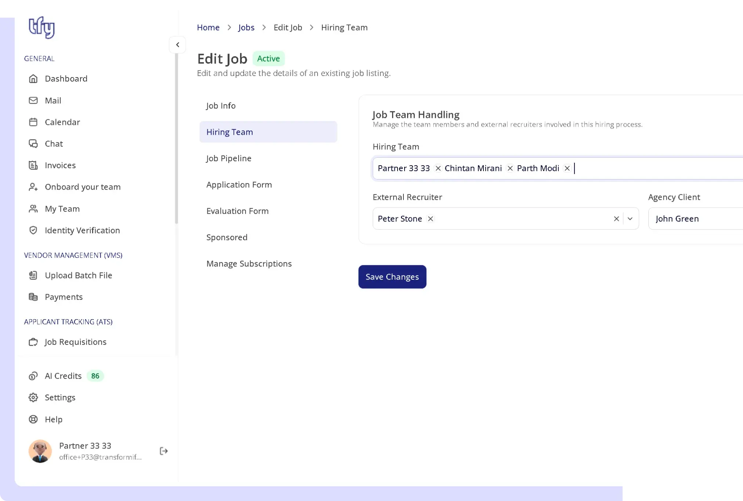Switch to the Application Form tab
This screenshot has width=743, height=501.
coord(239,184)
